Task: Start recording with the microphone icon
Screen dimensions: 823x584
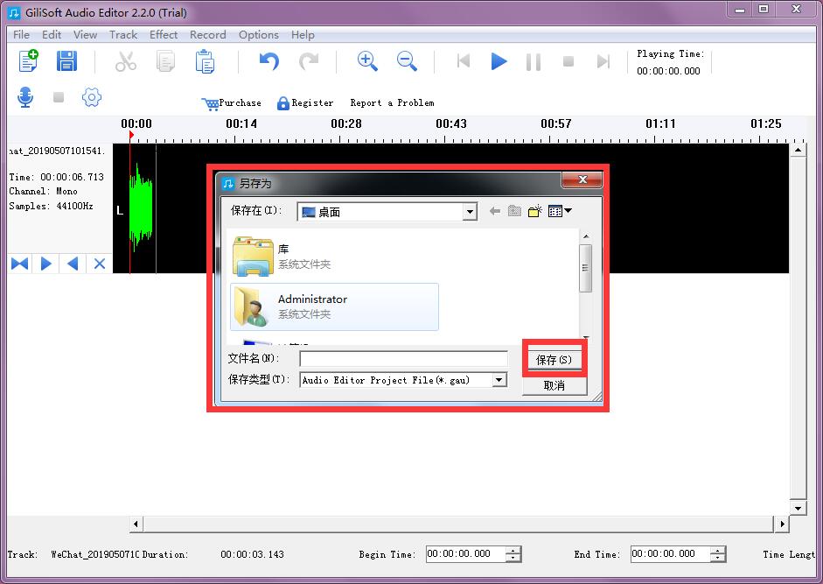Action: point(25,97)
